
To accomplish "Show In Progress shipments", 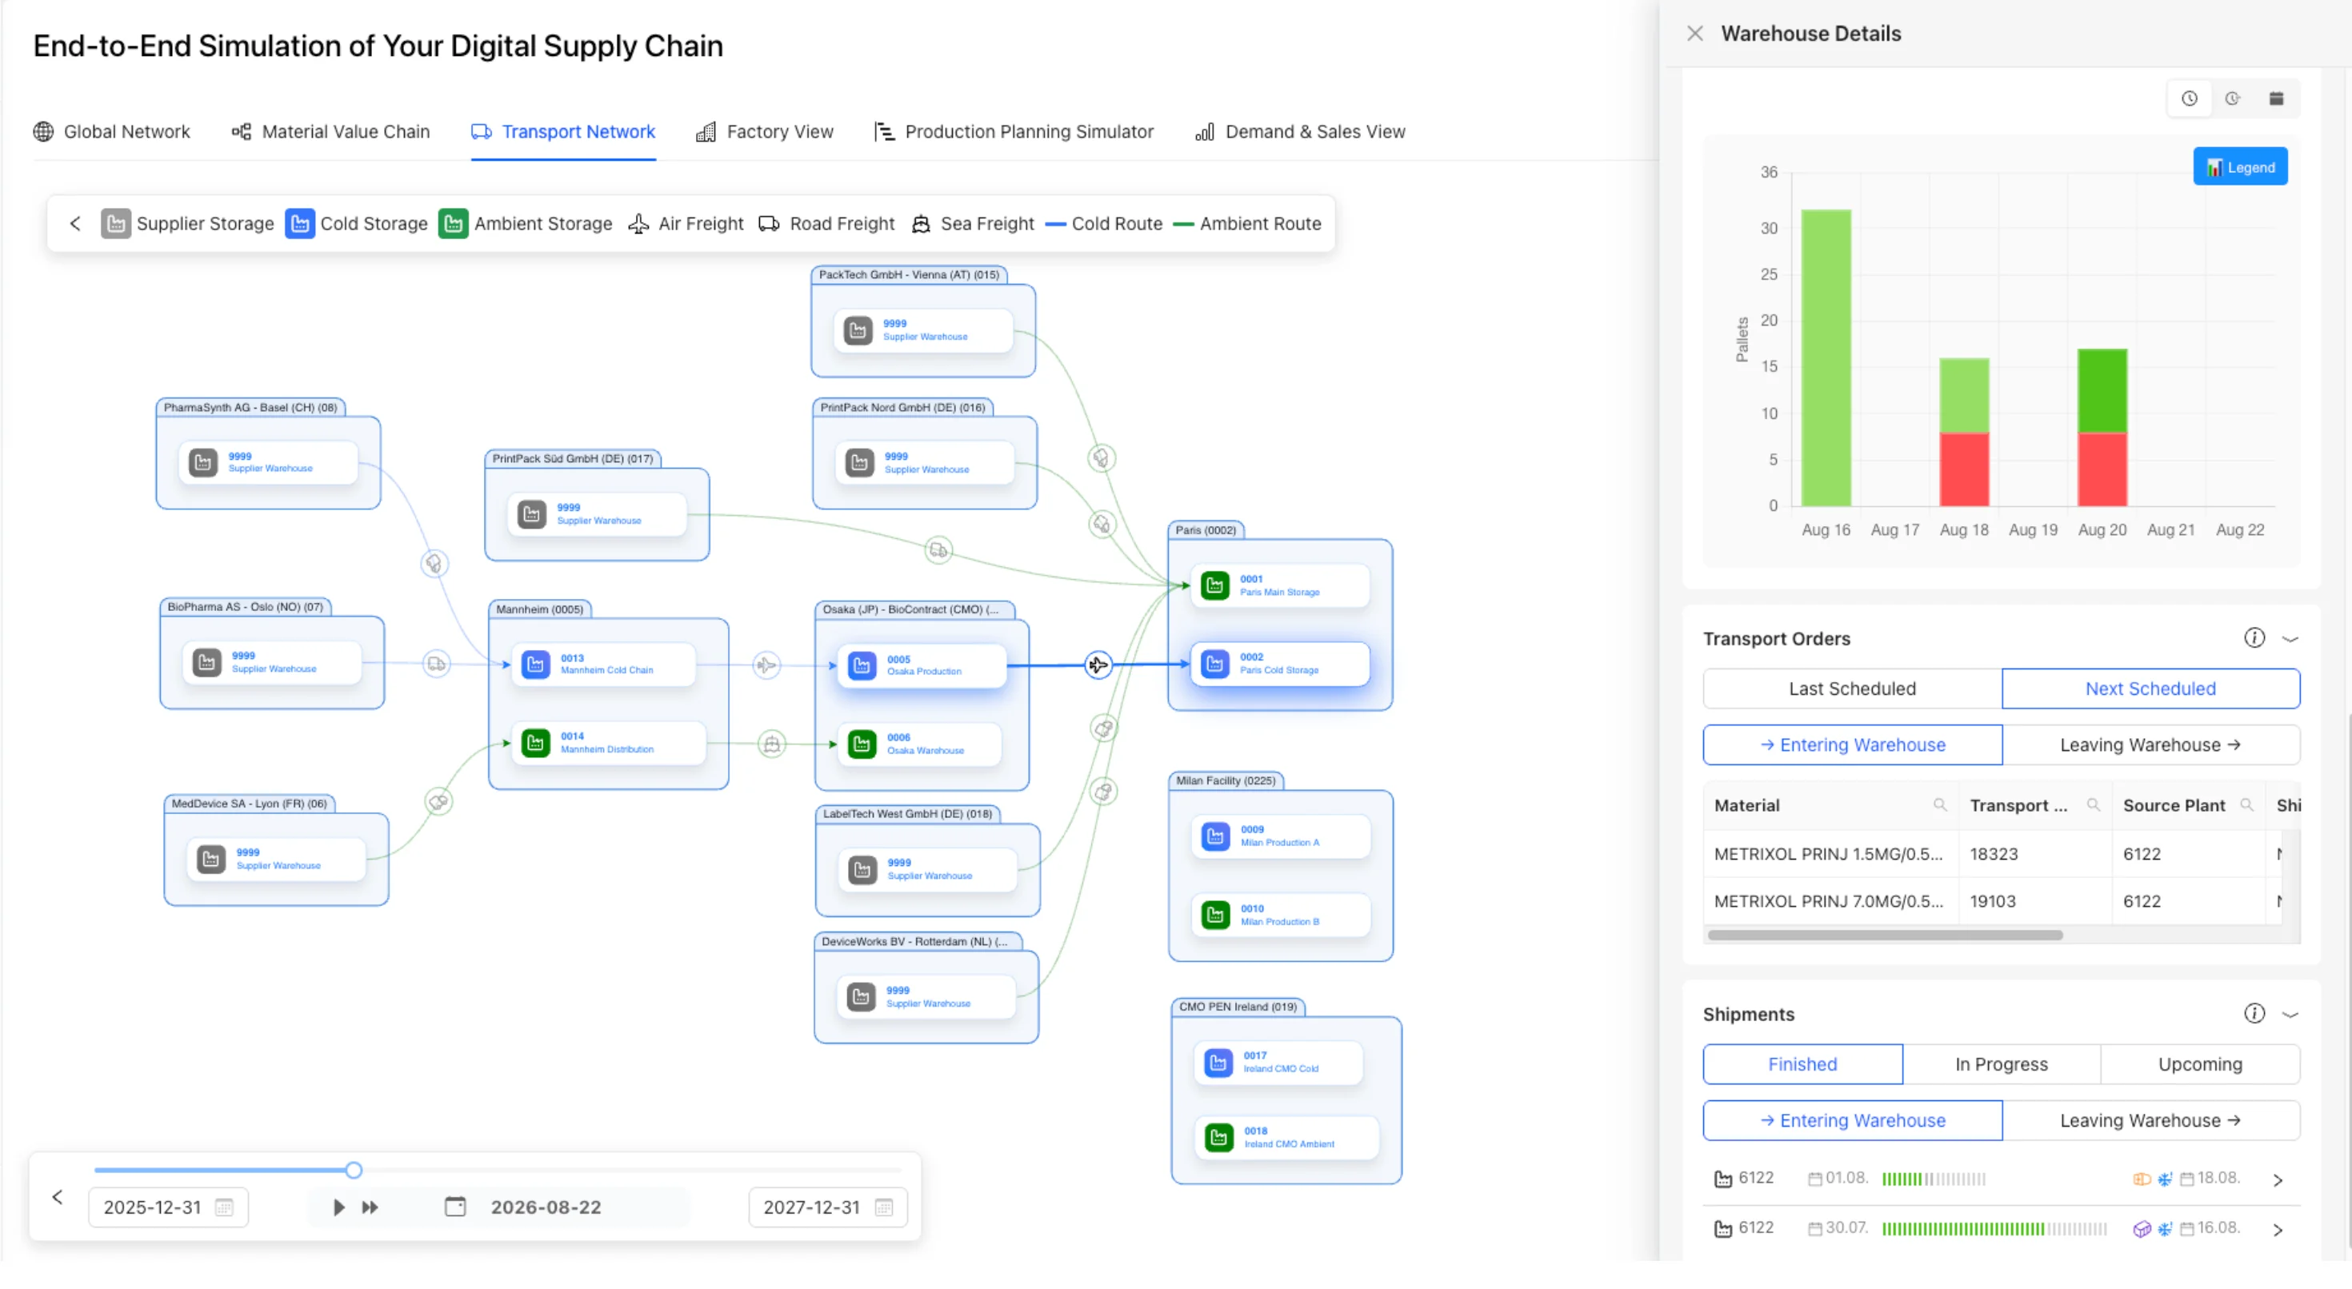I will [x=2002, y=1064].
